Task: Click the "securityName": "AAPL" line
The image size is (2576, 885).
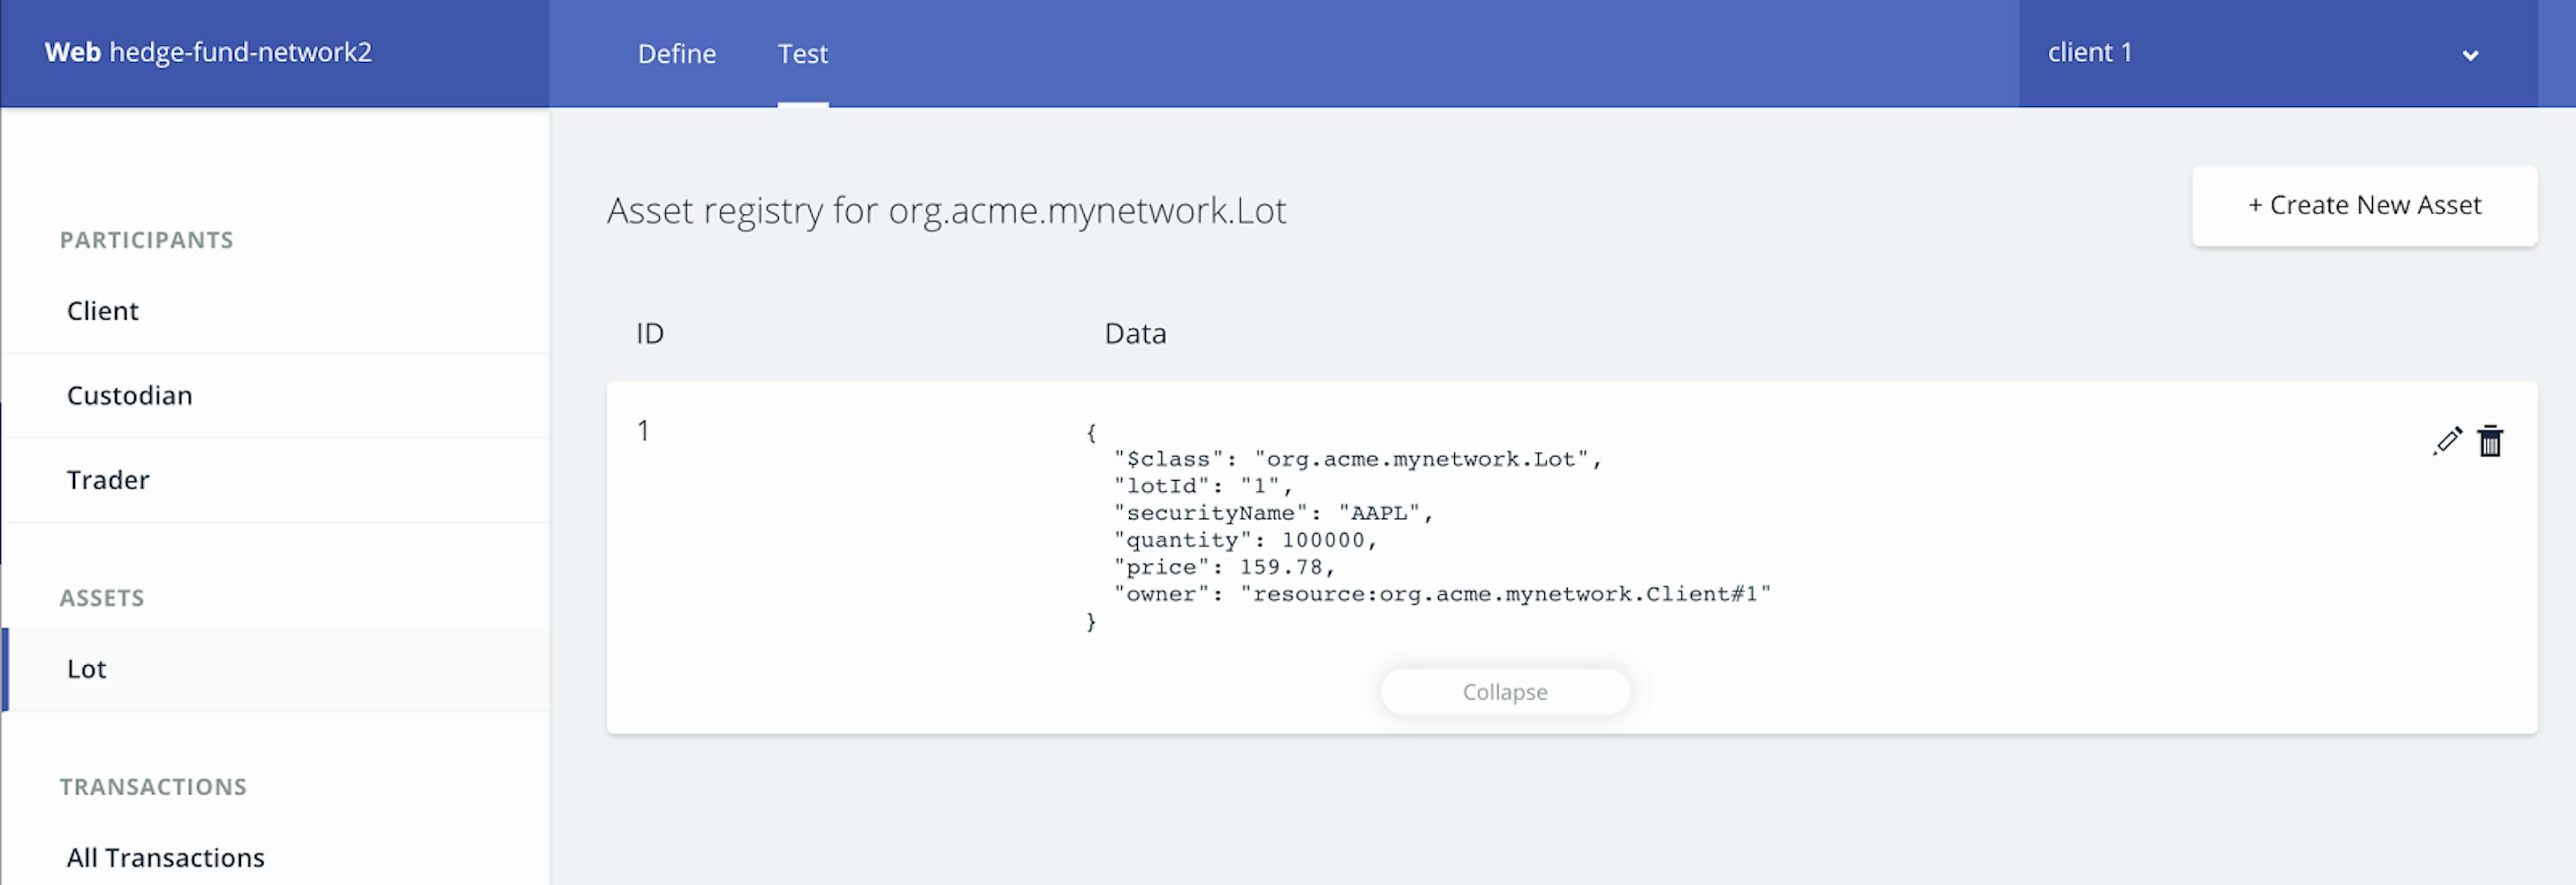Action: 1274,512
